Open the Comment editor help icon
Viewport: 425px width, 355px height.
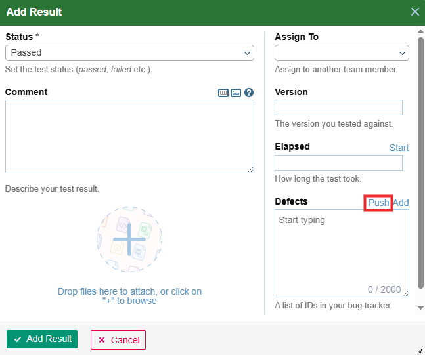(x=249, y=93)
